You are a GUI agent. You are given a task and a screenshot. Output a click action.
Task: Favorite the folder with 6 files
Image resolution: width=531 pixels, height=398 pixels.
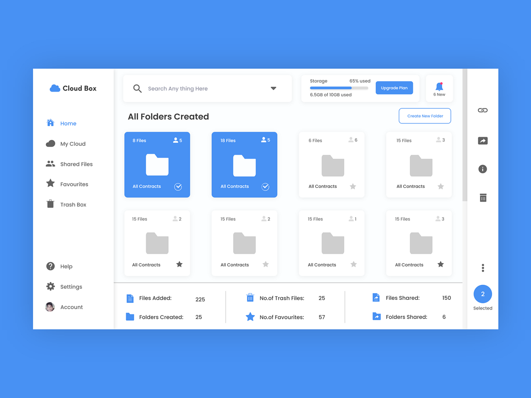click(353, 186)
